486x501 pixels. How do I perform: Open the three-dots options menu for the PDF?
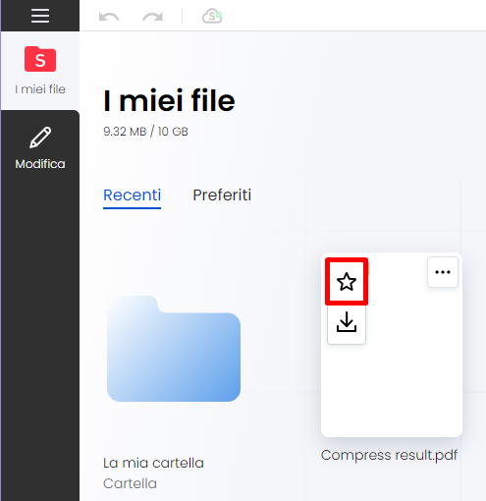443,272
